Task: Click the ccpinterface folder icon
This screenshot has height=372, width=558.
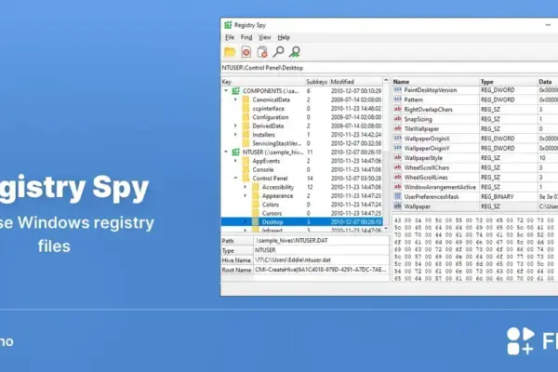Action: tap(246, 109)
